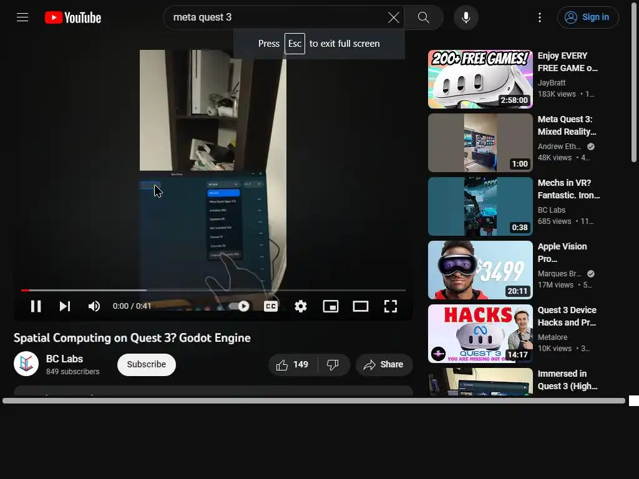Toggle the full screen button

tap(391, 306)
